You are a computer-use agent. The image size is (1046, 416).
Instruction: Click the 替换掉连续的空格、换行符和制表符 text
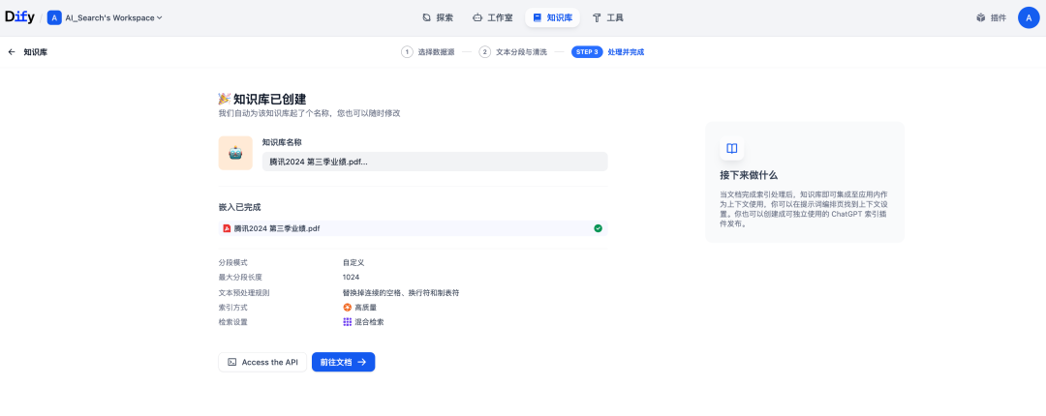click(x=401, y=293)
